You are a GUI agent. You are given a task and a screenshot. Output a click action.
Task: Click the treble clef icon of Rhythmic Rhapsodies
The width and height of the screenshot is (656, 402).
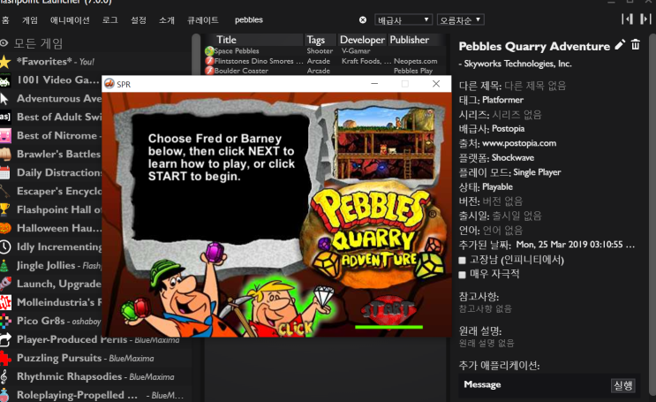pyautogui.click(x=4, y=377)
